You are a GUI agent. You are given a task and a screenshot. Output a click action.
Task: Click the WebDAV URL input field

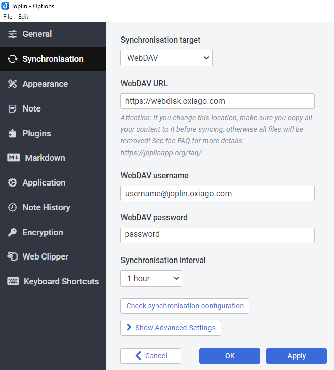(218, 101)
